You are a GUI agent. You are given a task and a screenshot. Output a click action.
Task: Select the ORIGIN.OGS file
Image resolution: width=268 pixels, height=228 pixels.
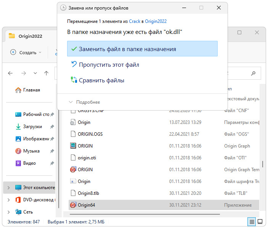coord(164,134)
